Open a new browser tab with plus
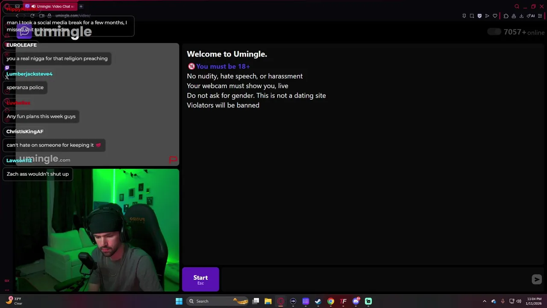 pos(81,6)
